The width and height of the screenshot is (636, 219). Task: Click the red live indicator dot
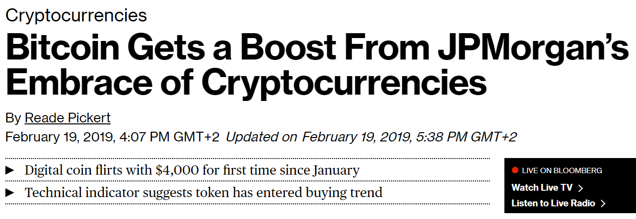click(515, 170)
